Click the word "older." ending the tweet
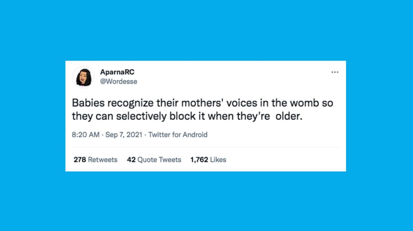Image resolution: width=413 pixels, height=231 pixels. 289,116
